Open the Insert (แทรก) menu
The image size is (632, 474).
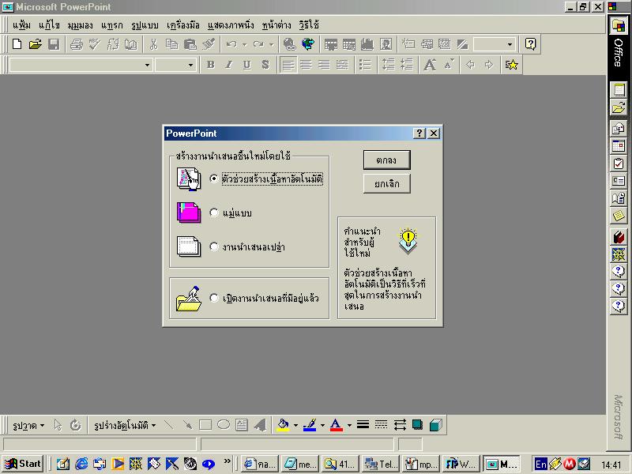(x=111, y=25)
